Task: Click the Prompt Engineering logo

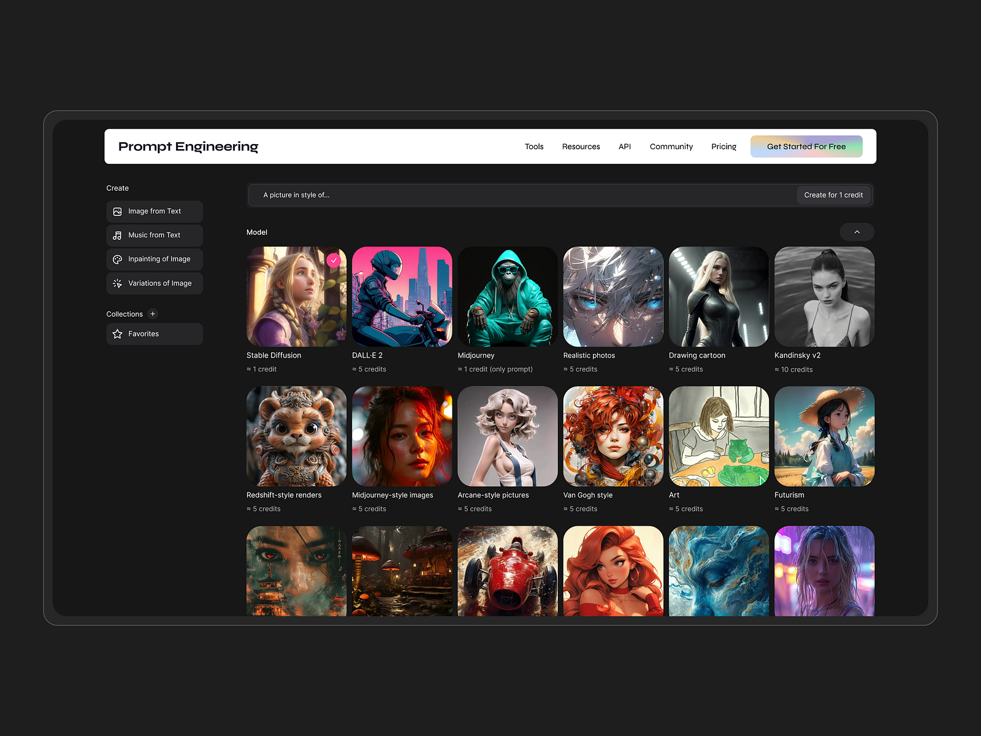Action: [188, 146]
